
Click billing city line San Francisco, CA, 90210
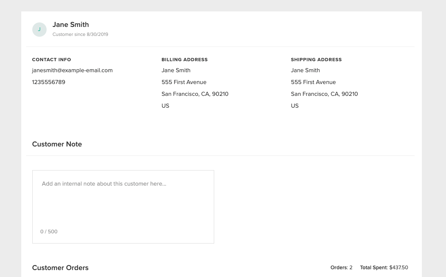(195, 94)
